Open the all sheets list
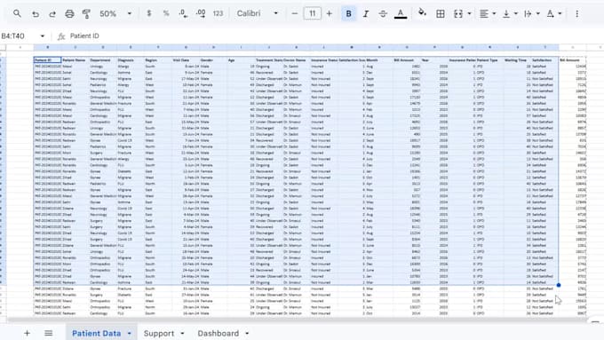This screenshot has width=604, height=340. coord(49,333)
